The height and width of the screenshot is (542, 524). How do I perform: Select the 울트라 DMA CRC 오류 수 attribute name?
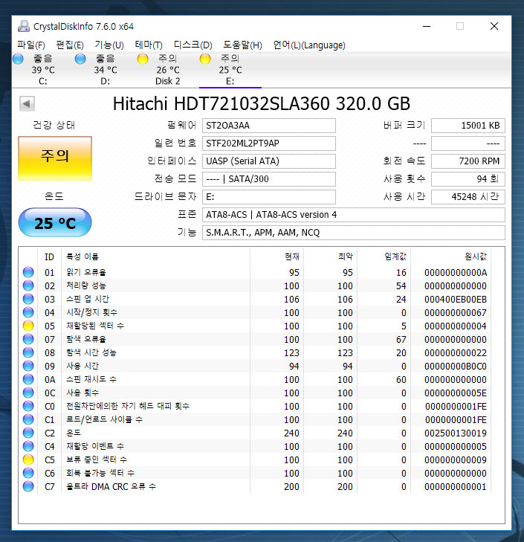click(x=111, y=486)
